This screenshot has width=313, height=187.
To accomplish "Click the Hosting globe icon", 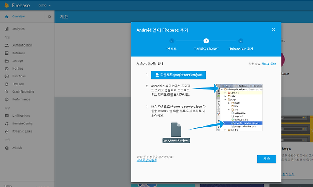I will 7,69.
